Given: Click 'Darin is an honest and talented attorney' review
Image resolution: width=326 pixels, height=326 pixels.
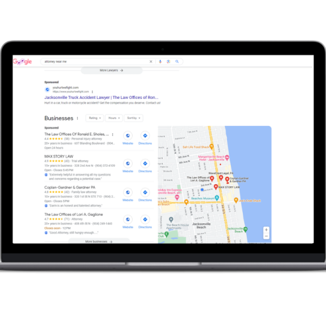Looking at the screenshot, I should pyautogui.click(x=76, y=205).
